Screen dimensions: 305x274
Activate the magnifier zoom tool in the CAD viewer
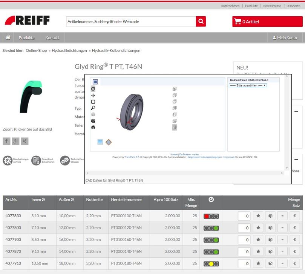tap(93, 108)
